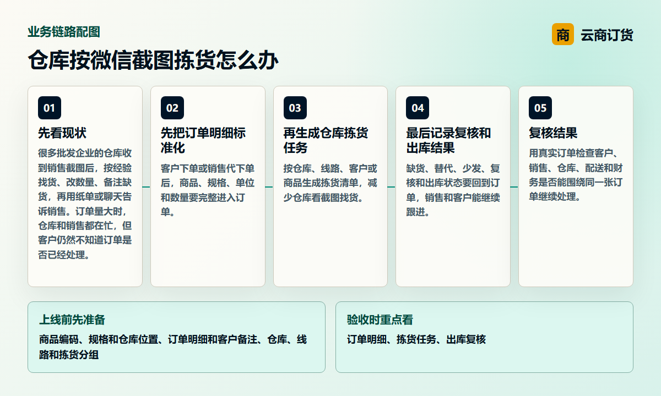The height and width of the screenshot is (396, 661).
Task: Click the paragraph starting 客户下单或销售代下单
Action: (208, 190)
